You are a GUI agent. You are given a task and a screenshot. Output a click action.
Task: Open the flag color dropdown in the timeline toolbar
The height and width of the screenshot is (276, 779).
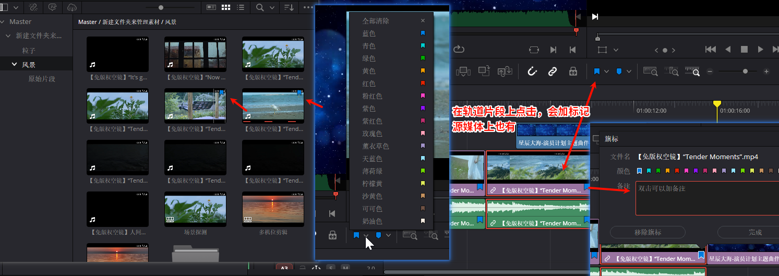607,71
